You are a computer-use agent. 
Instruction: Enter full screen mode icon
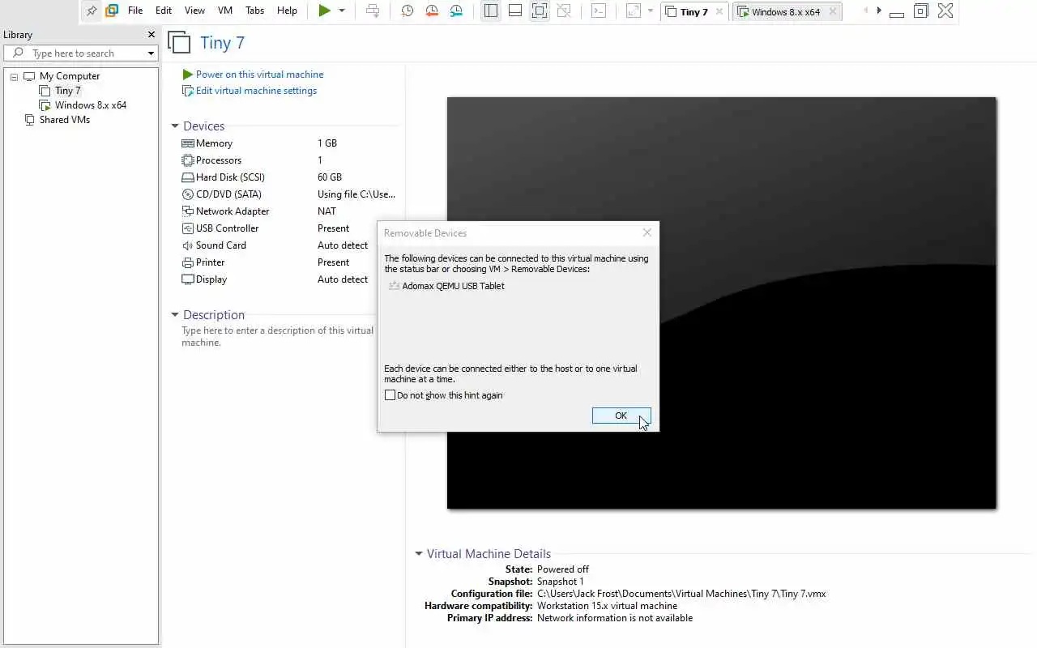click(x=540, y=11)
